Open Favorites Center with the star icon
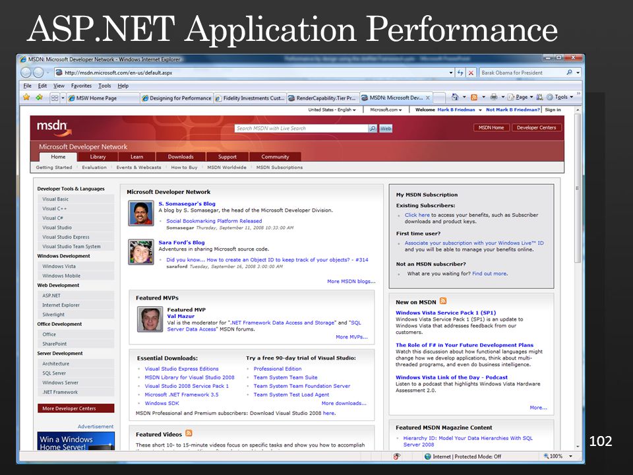 click(x=26, y=98)
